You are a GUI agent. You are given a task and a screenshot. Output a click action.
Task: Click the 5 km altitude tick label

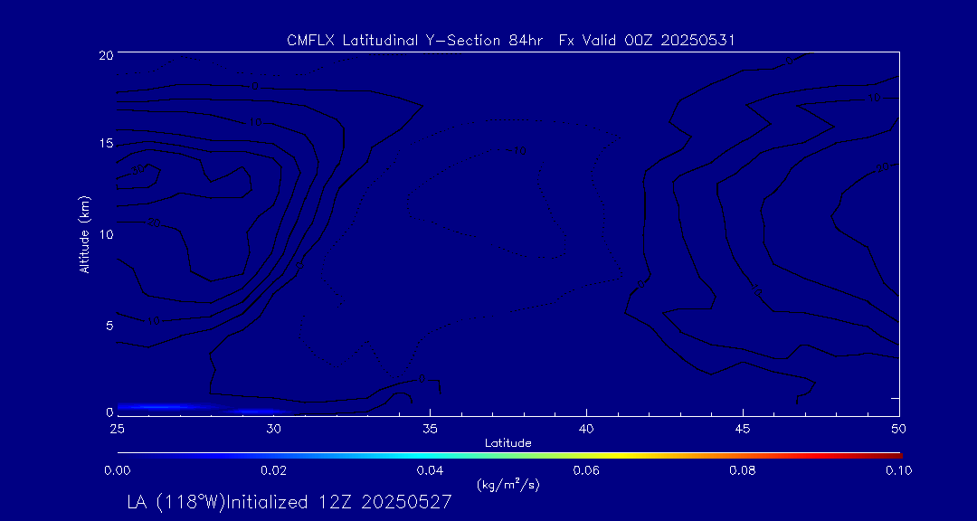[109, 325]
